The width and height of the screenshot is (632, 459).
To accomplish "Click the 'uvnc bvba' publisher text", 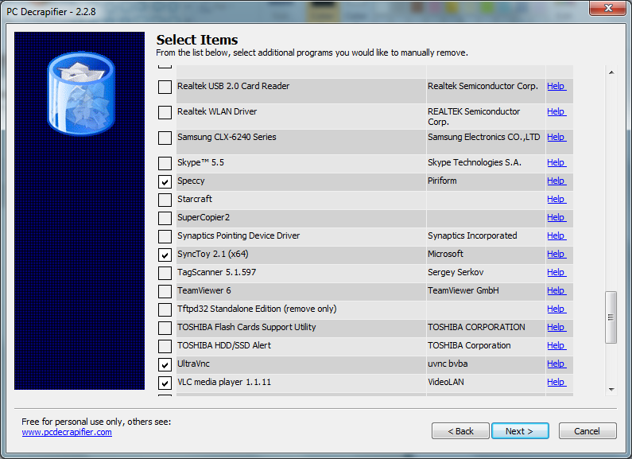I will click(x=448, y=364).
